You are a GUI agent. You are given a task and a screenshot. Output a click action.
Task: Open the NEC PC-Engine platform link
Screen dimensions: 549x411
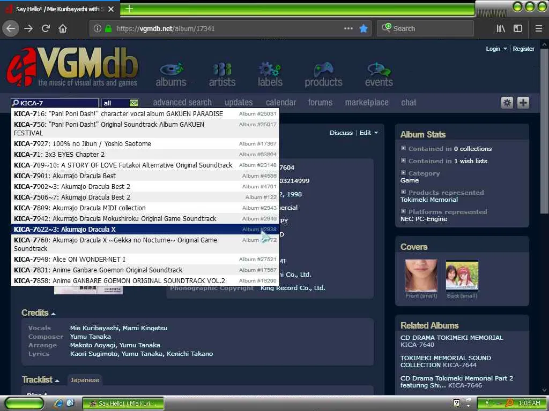(x=424, y=219)
